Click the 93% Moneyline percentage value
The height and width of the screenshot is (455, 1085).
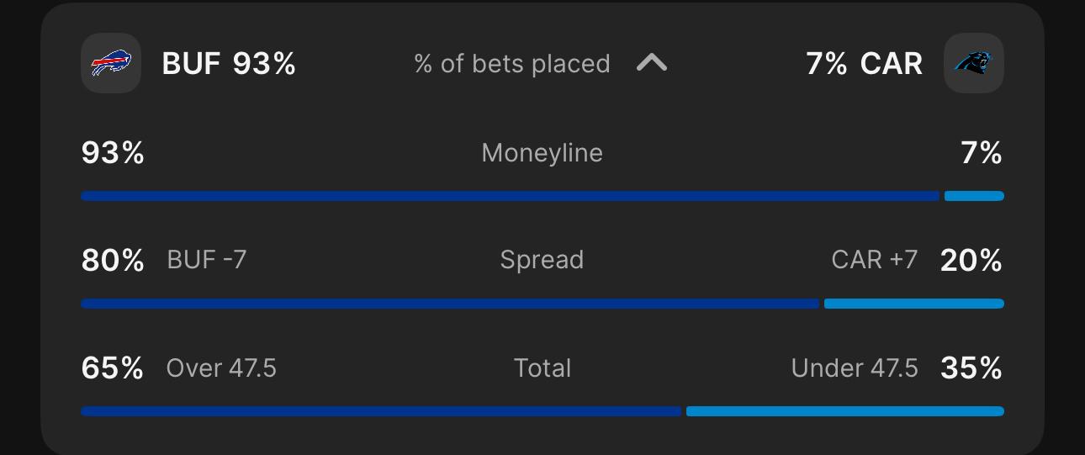pyautogui.click(x=113, y=153)
